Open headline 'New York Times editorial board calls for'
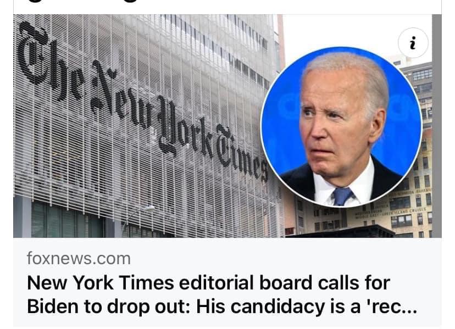 [208, 282]
